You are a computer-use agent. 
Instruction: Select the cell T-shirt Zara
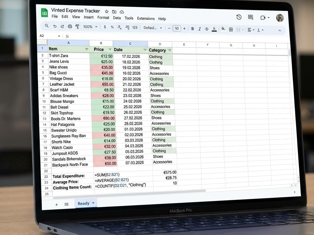click(x=69, y=56)
